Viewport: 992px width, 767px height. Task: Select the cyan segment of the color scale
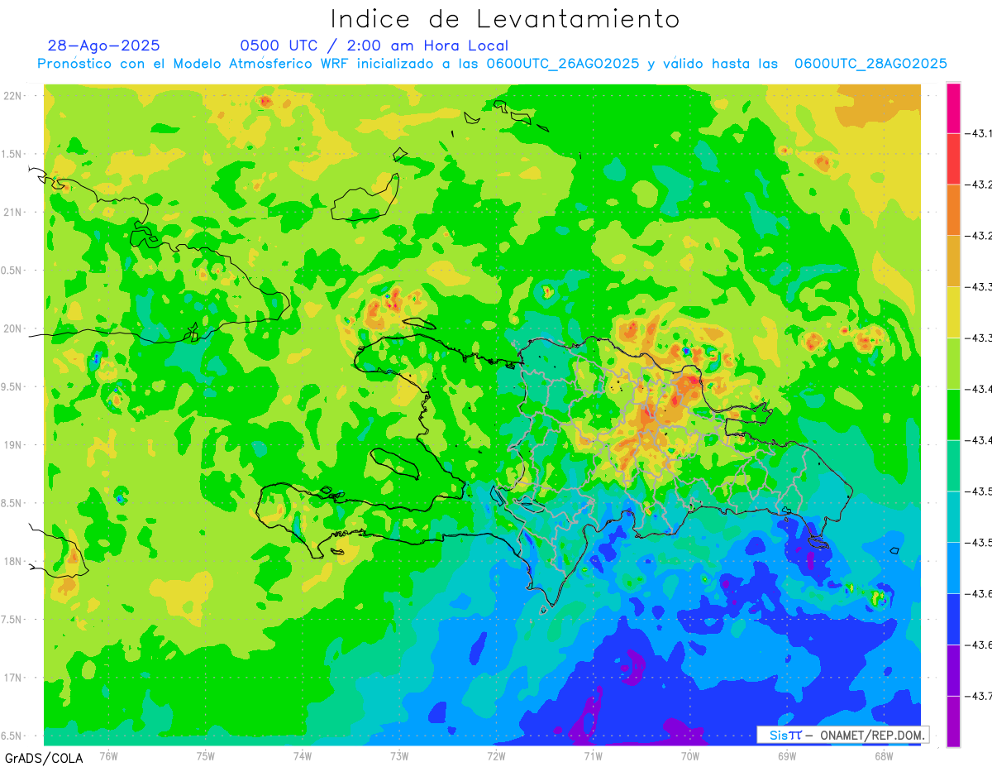(953, 516)
